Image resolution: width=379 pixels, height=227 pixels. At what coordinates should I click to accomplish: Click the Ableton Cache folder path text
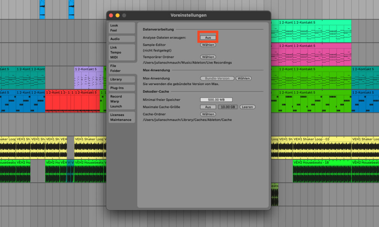point(187,120)
